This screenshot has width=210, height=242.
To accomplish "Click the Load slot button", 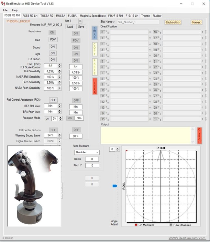I will click(70, 27).
